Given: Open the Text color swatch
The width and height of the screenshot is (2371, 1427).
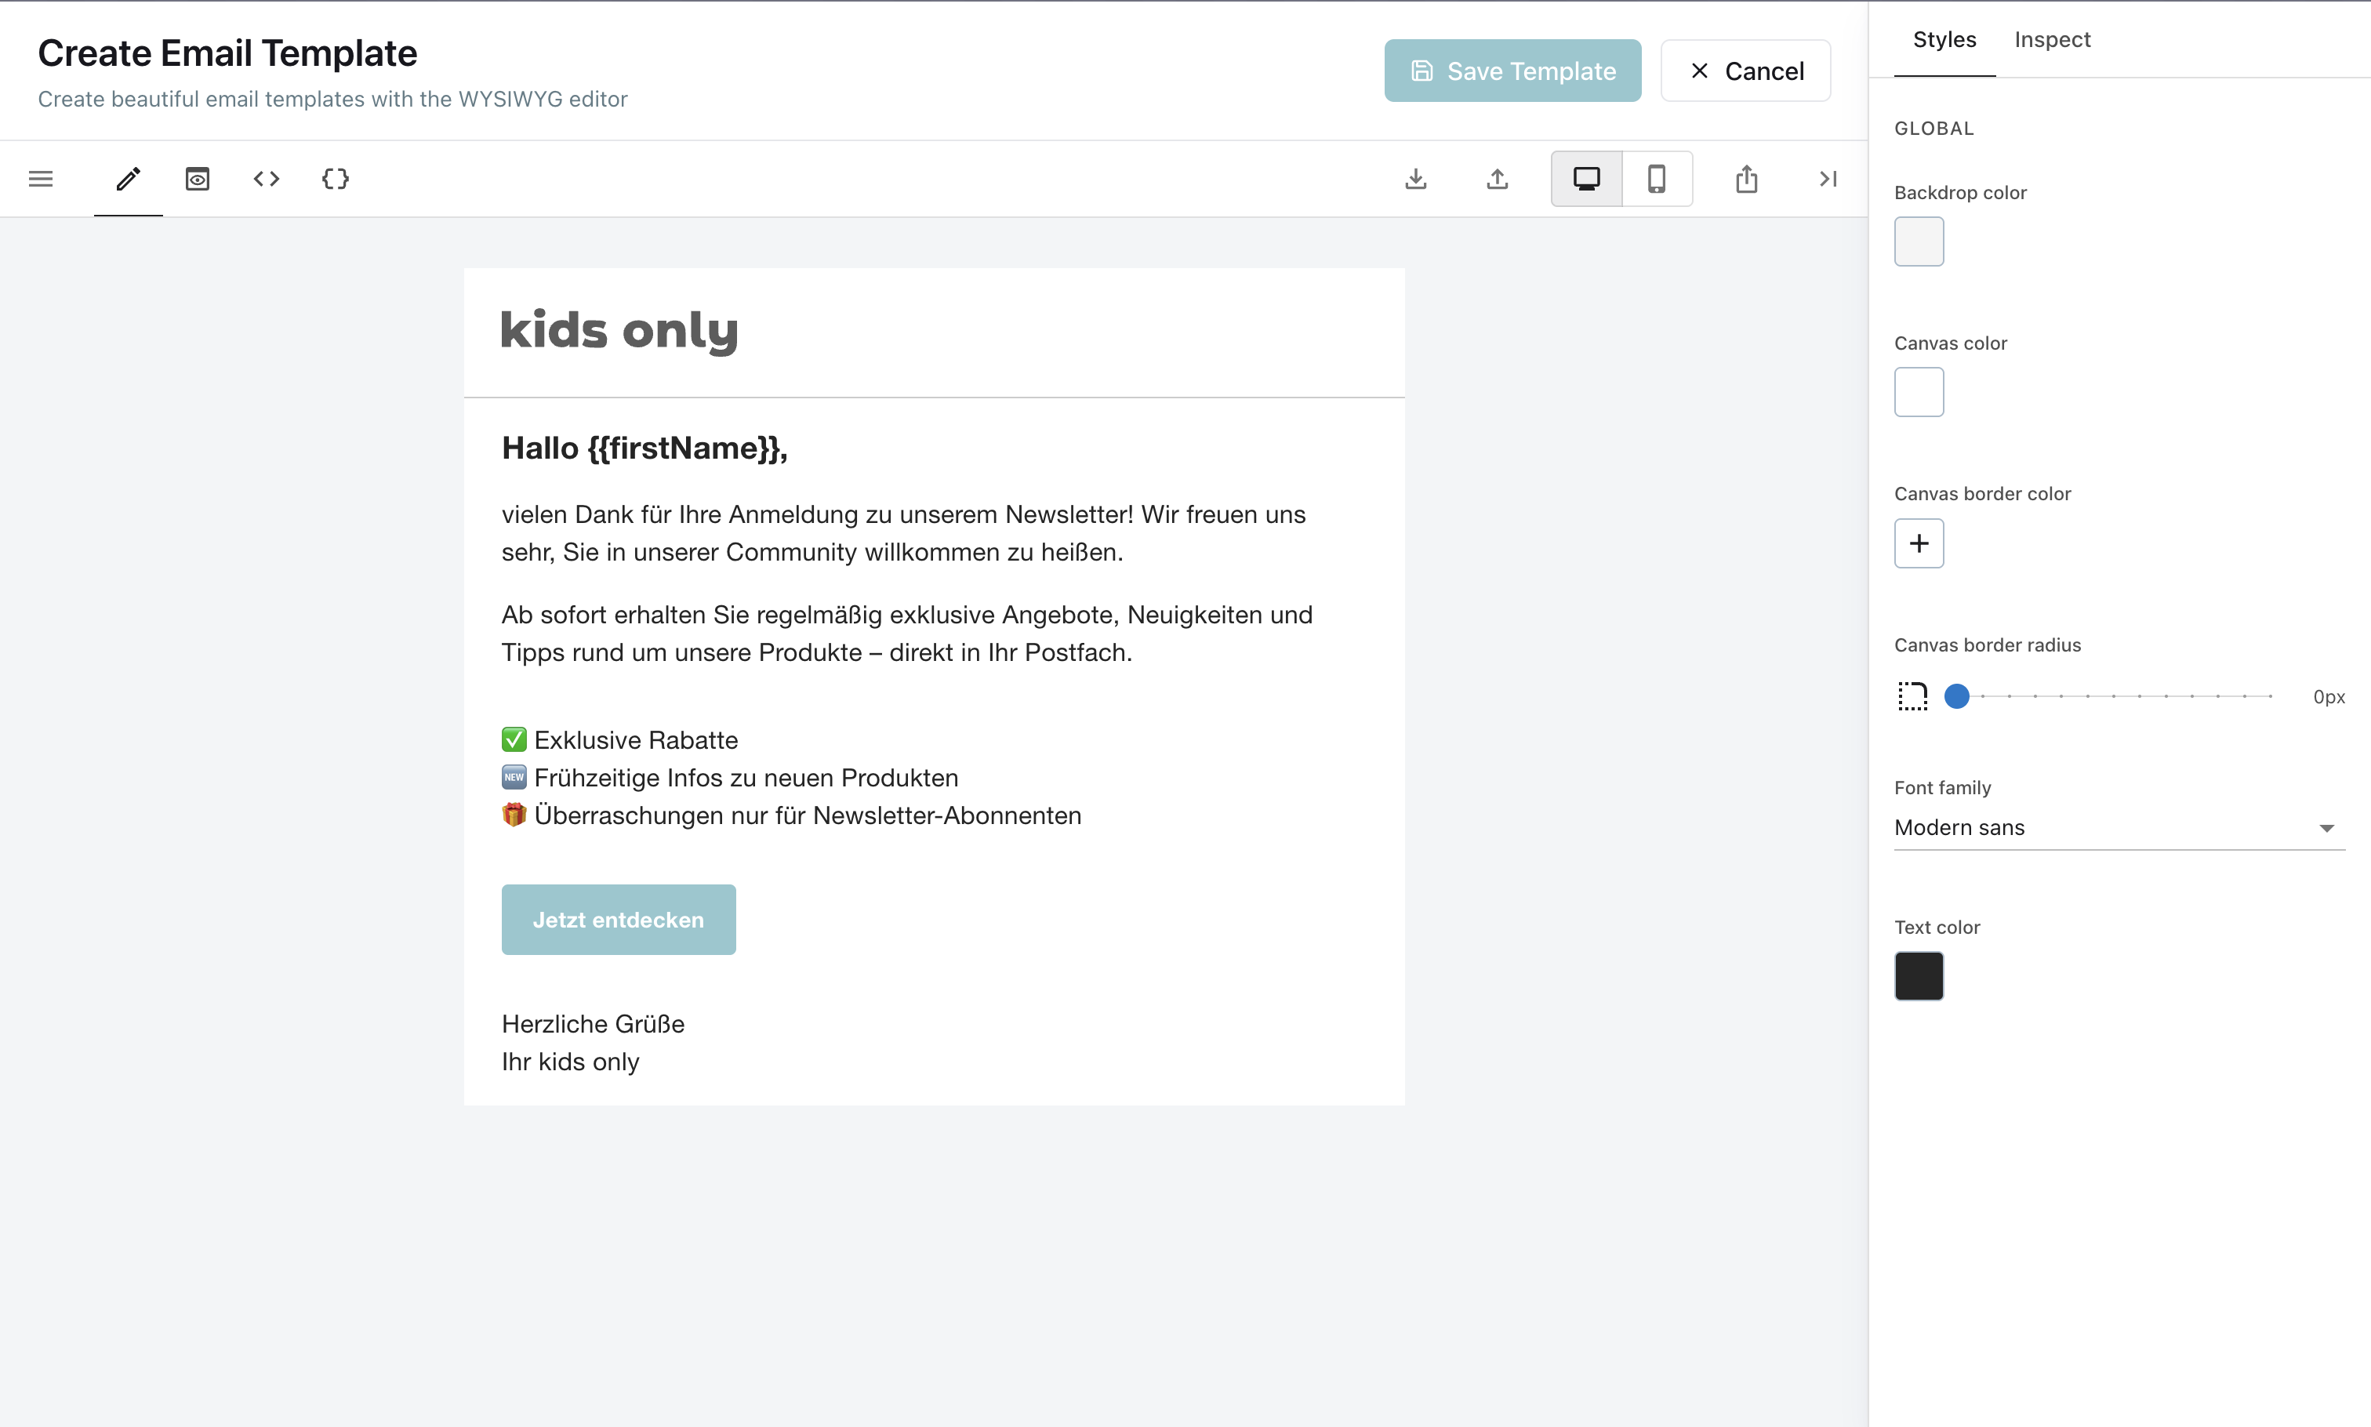Looking at the screenshot, I should (1918, 976).
